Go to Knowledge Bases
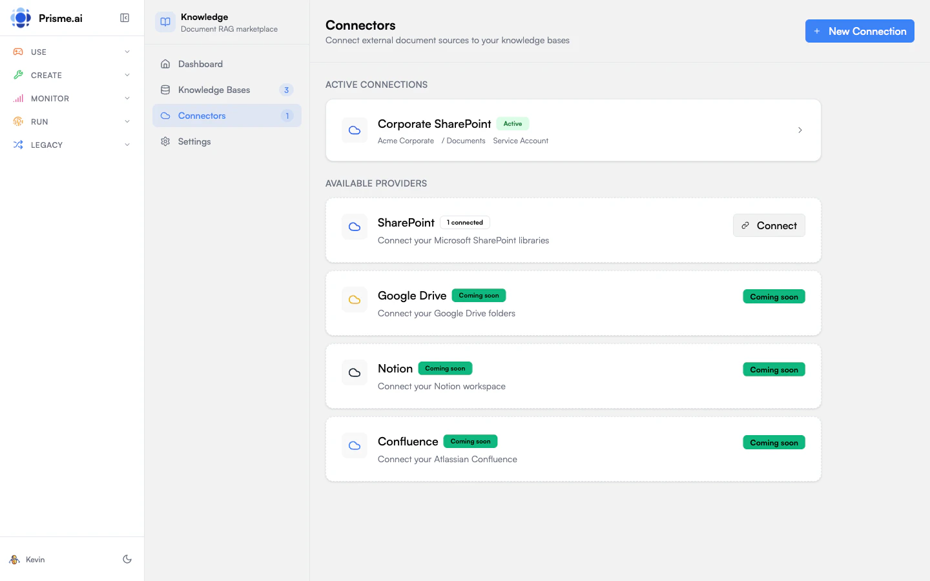930x581 pixels. 227,90
